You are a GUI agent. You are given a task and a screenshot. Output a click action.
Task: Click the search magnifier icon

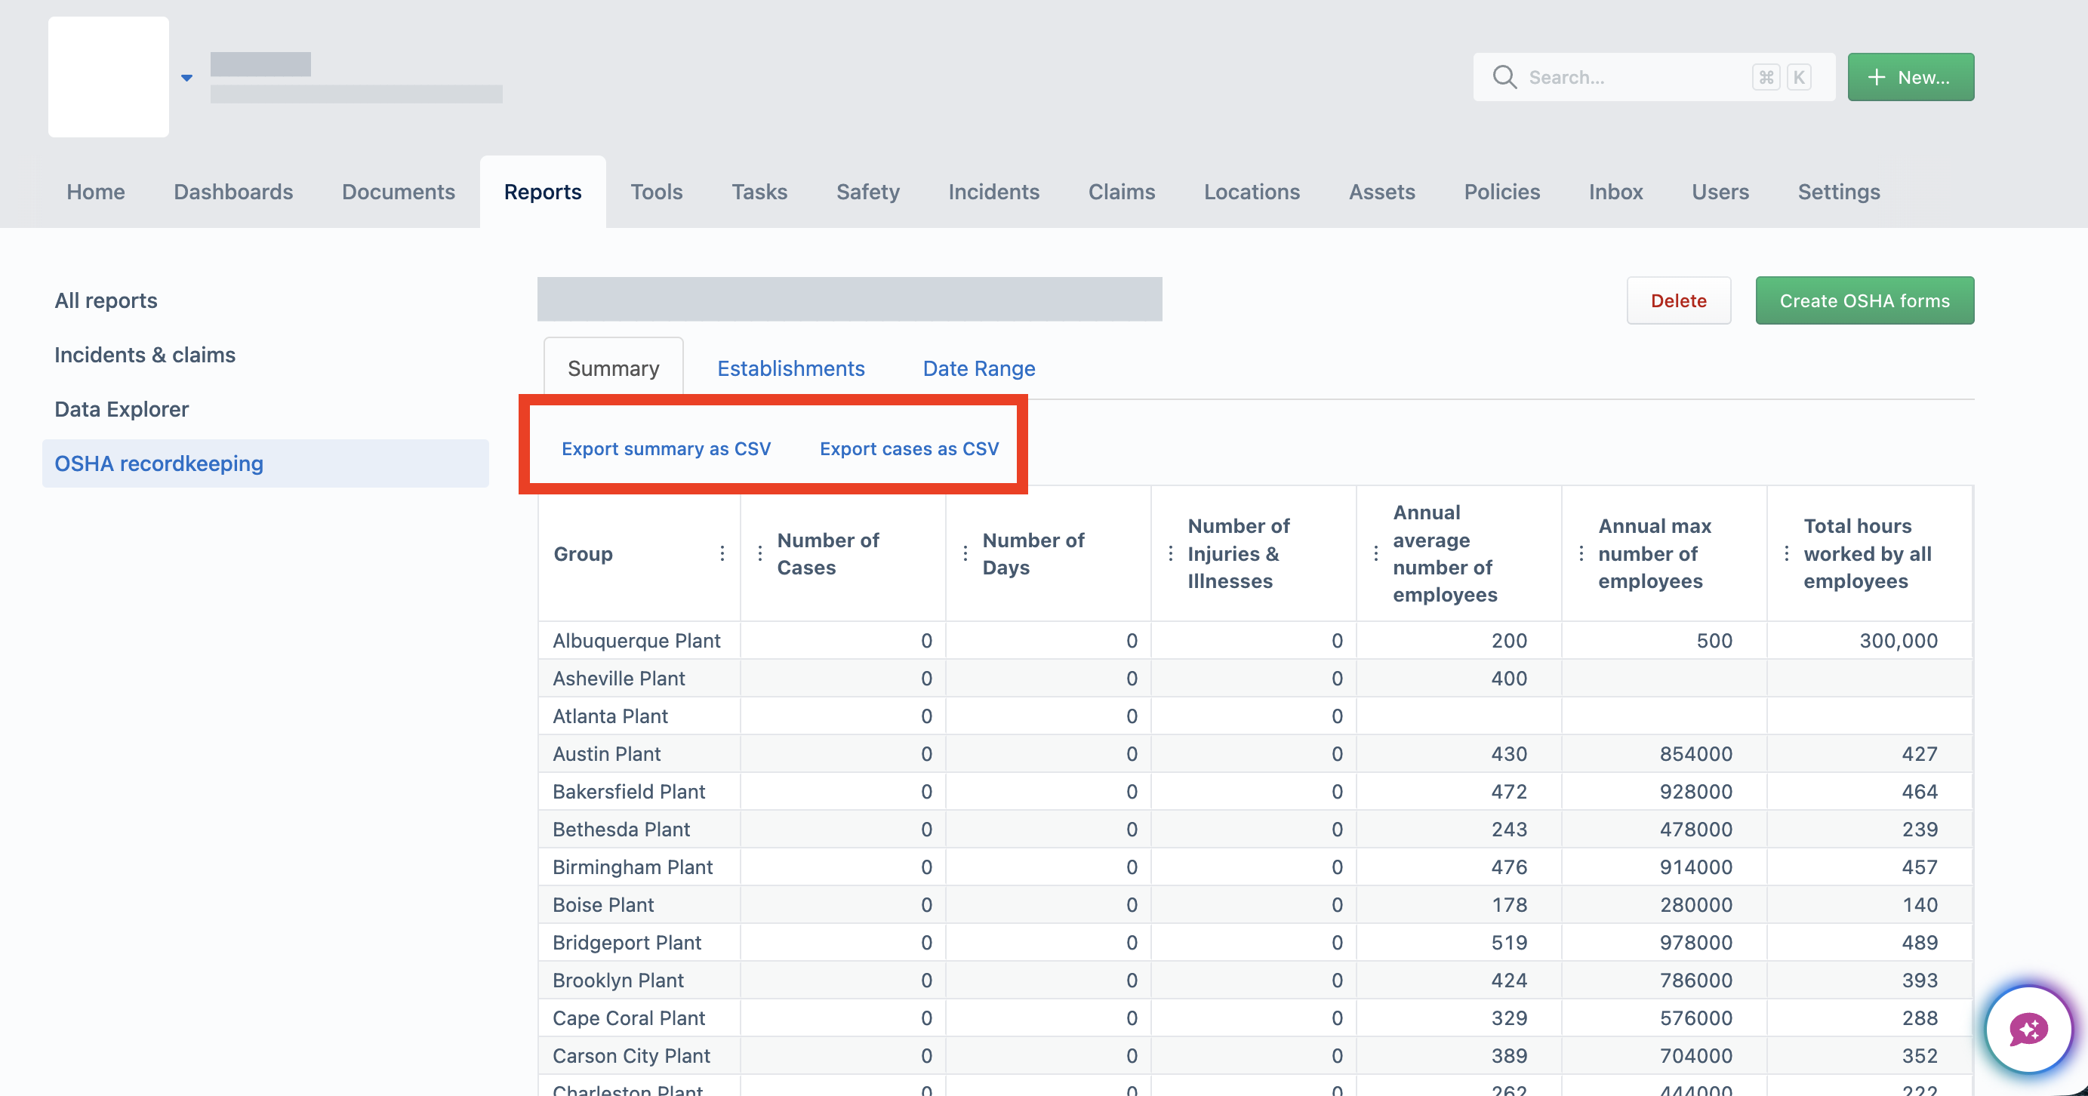coord(1504,77)
